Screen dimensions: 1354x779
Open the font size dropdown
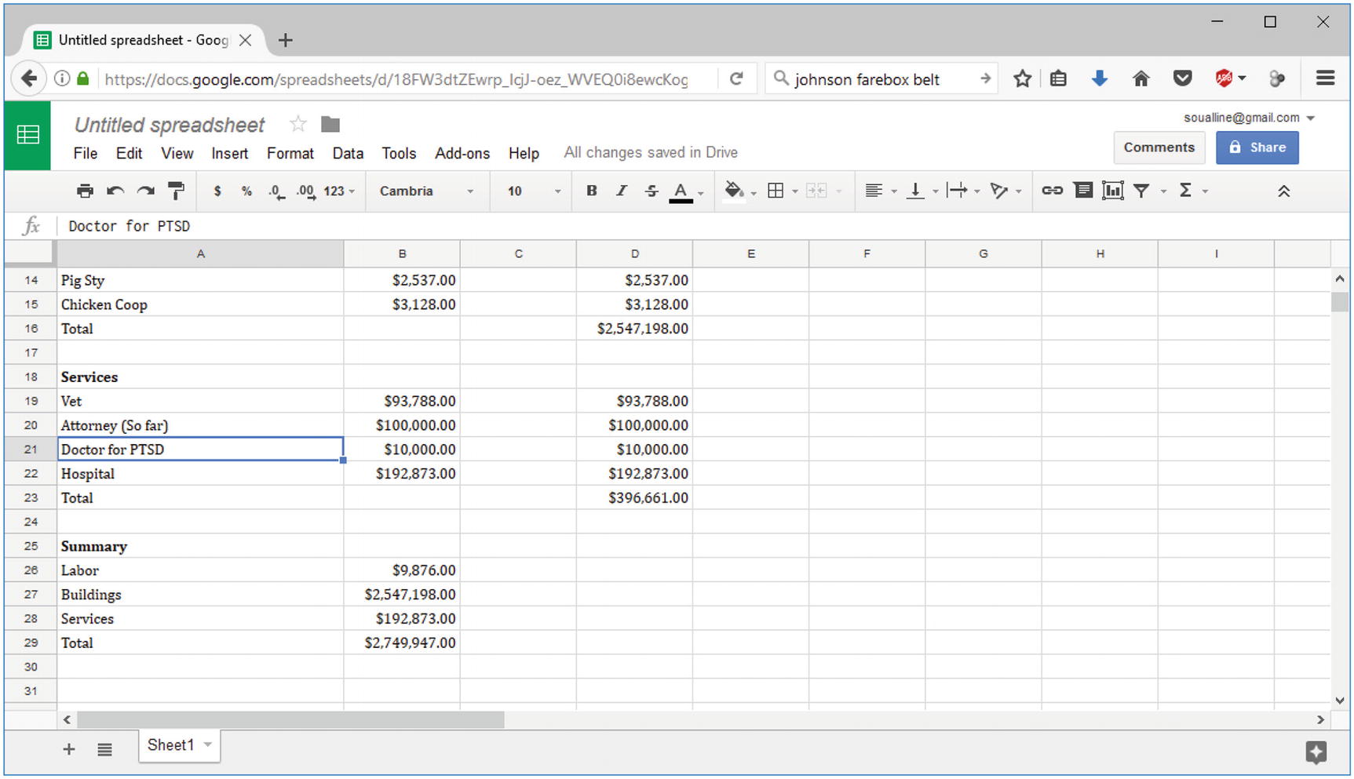point(534,191)
